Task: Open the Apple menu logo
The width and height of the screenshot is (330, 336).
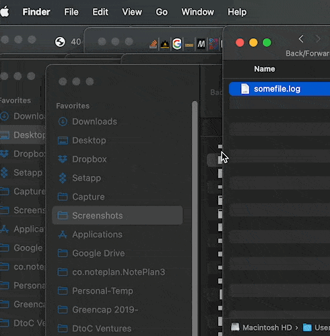Action: 5,12
